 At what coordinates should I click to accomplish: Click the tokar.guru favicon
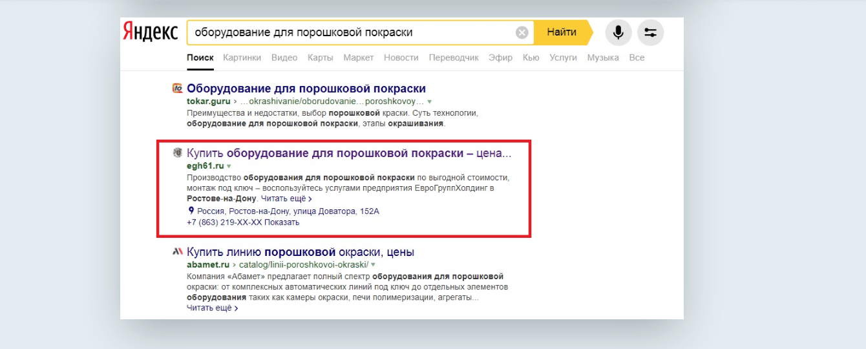[x=177, y=89]
